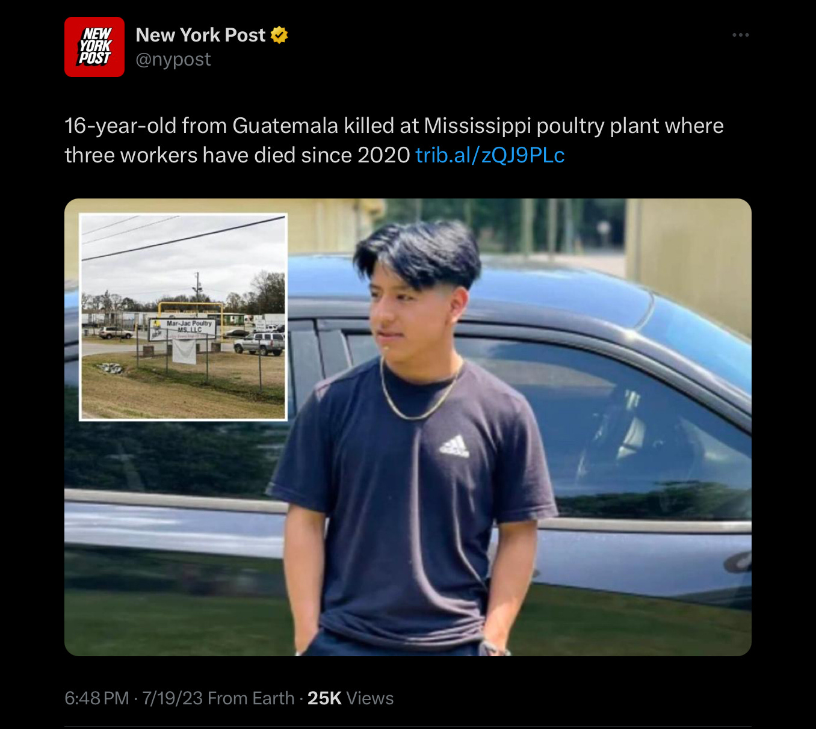Open the inset poultry plant photo
Viewport: 816px width, 729px height.
pos(184,317)
